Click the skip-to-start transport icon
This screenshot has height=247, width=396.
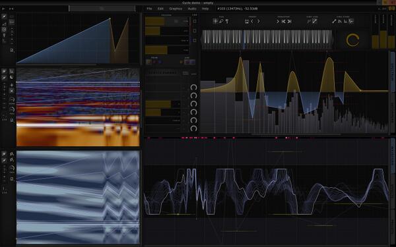click(x=284, y=22)
